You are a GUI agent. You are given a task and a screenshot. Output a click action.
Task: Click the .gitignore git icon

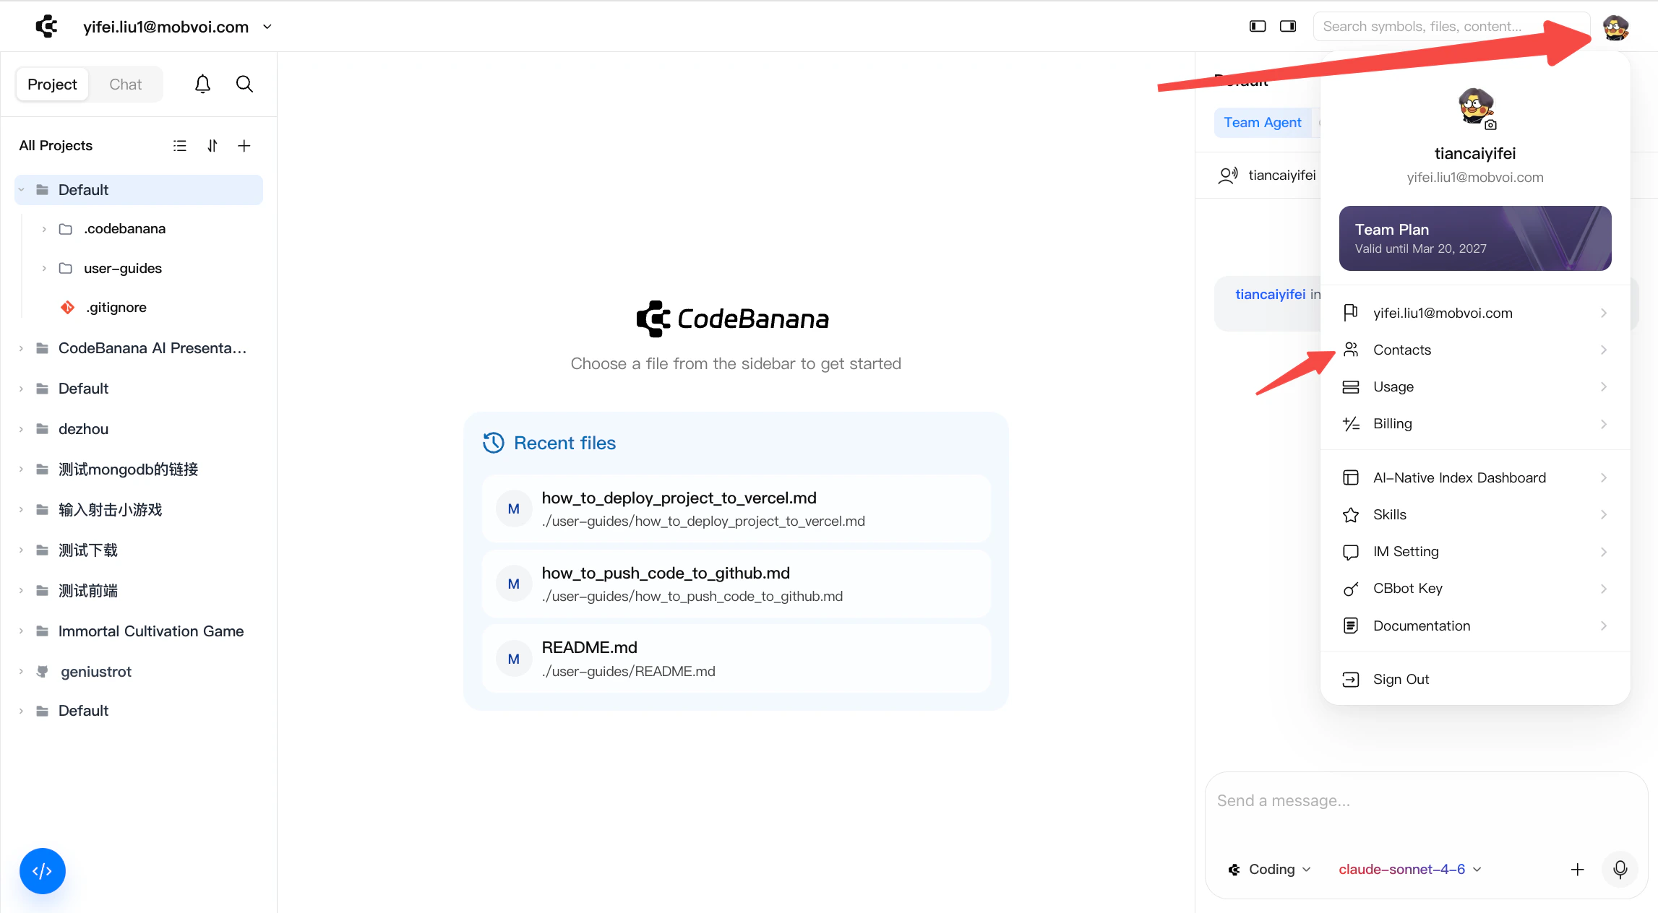[67, 308]
